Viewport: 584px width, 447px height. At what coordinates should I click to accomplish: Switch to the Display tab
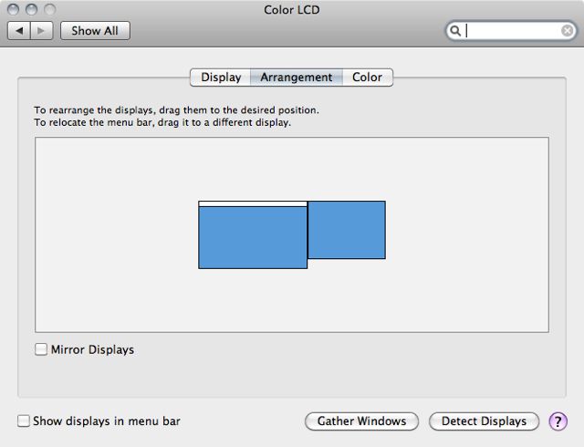point(221,78)
